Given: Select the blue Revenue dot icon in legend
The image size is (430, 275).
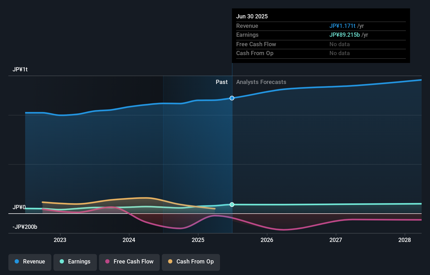Looking at the screenshot, I should click(17, 262).
